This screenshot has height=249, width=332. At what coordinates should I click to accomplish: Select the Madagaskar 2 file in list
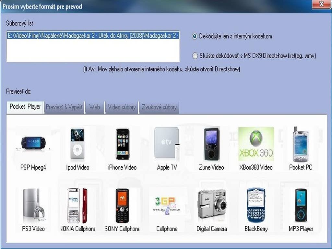pos(93,36)
